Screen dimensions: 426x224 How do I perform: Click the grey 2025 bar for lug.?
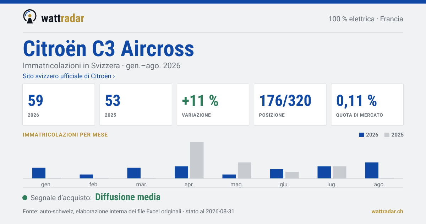click(340, 172)
